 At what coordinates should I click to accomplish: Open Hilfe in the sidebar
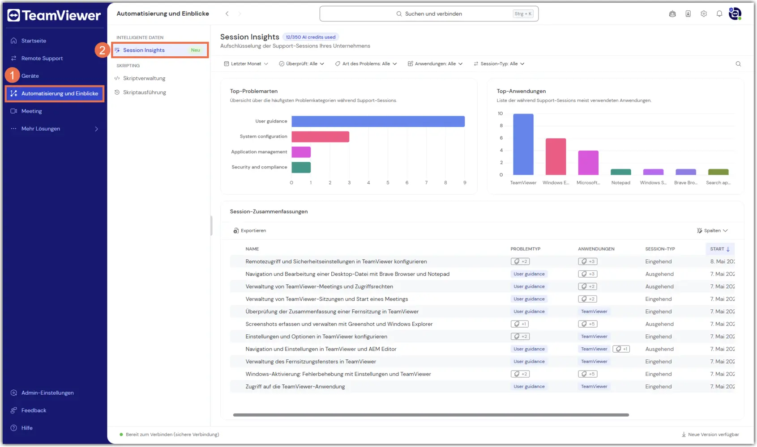(x=54, y=428)
